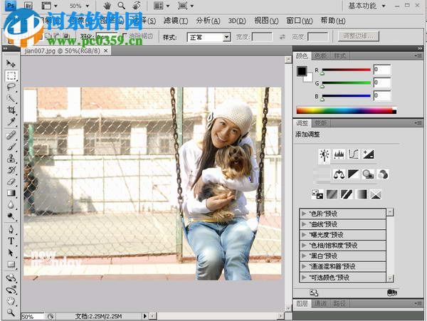Select the Path Selection tool

(11, 253)
